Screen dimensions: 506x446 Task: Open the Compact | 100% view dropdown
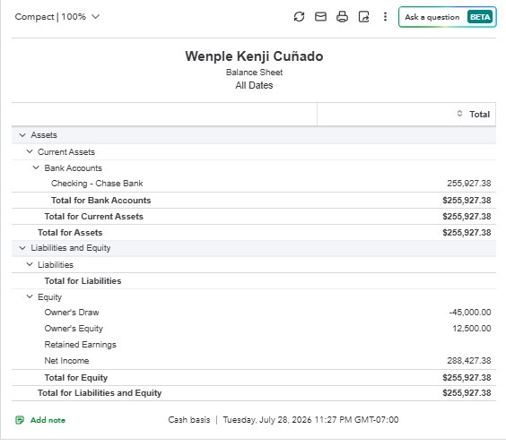click(57, 16)
